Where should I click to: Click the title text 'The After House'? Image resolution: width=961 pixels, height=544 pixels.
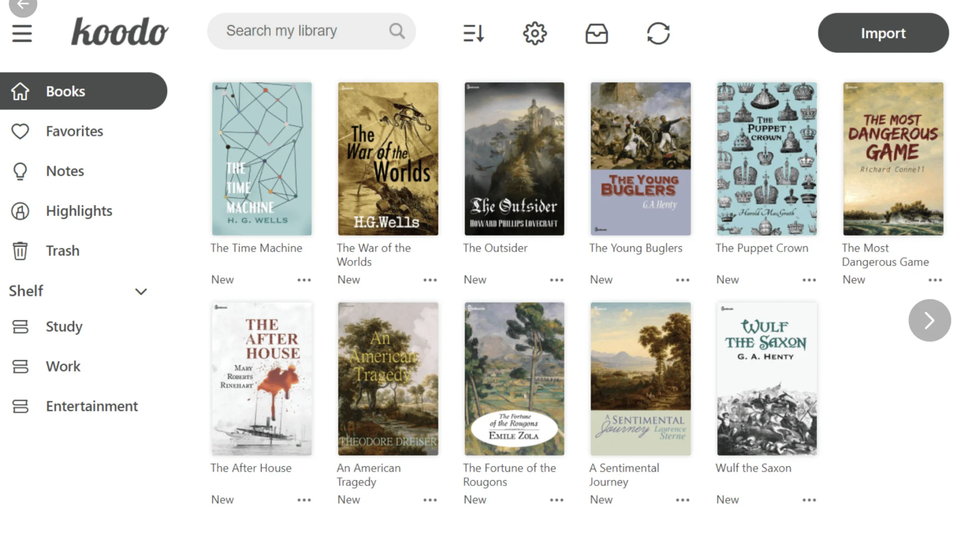pos(251,468)
